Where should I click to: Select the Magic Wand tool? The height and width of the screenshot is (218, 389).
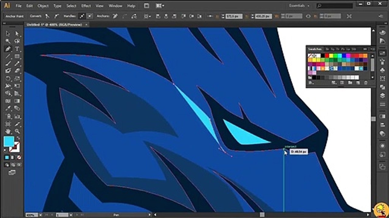click(8, 41)
